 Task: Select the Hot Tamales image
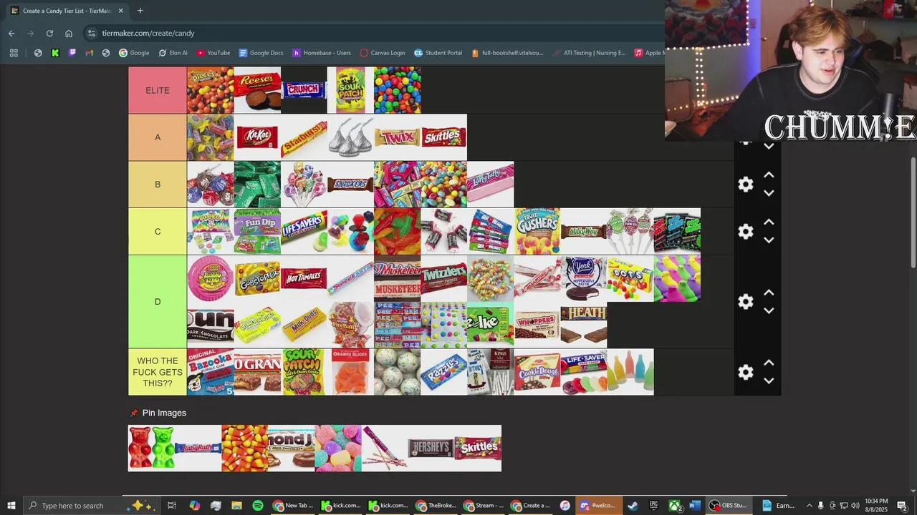tap(304, 278)
